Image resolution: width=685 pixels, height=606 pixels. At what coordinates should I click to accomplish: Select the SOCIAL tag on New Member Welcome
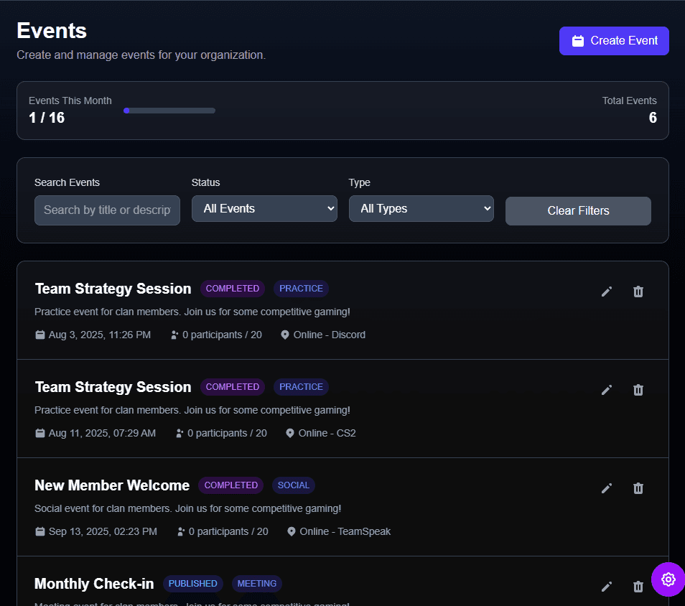(293, 485)
